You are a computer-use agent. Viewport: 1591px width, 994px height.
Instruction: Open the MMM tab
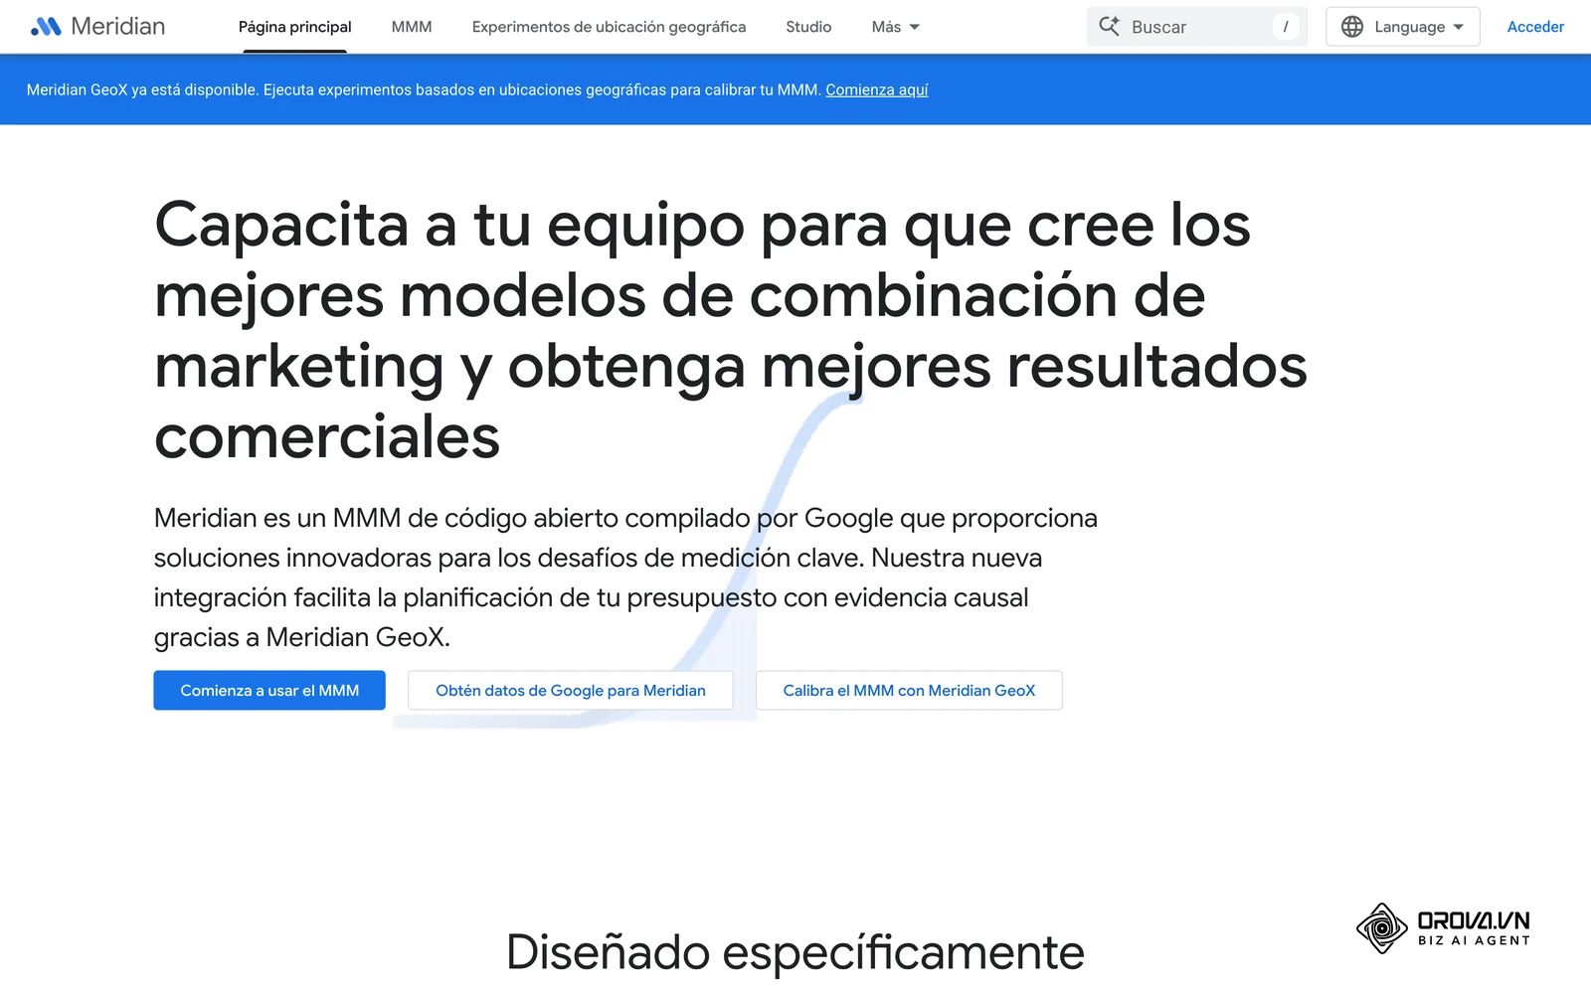[412, 27]
